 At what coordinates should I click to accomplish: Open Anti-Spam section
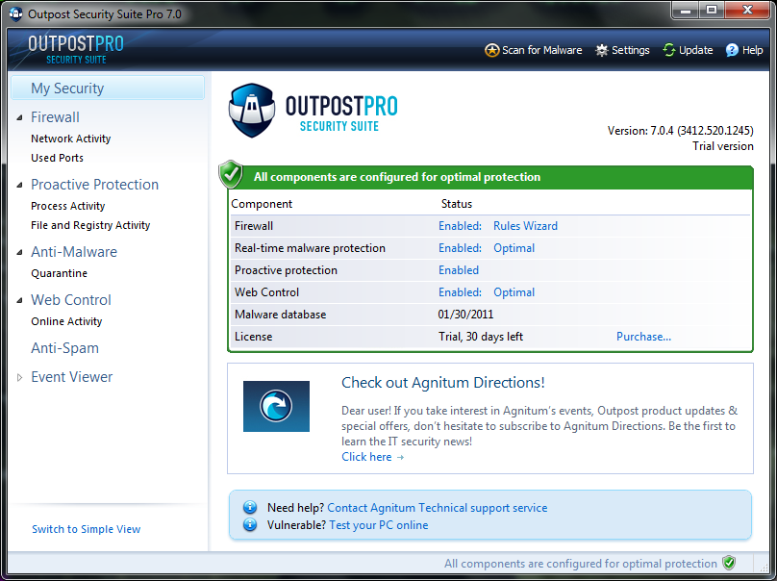(65, 348)
